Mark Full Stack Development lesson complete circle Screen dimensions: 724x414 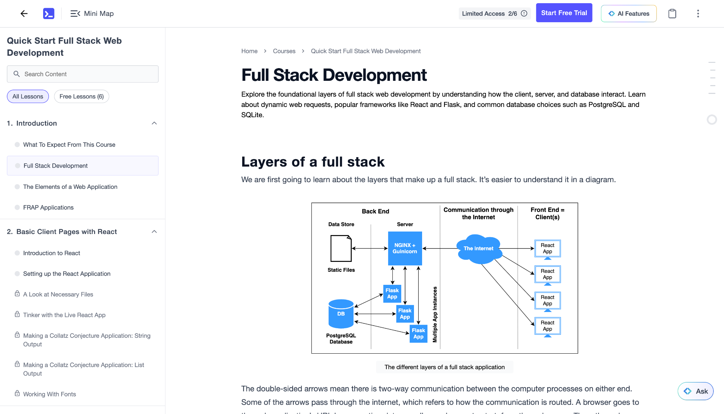click(x=18, y=166)
